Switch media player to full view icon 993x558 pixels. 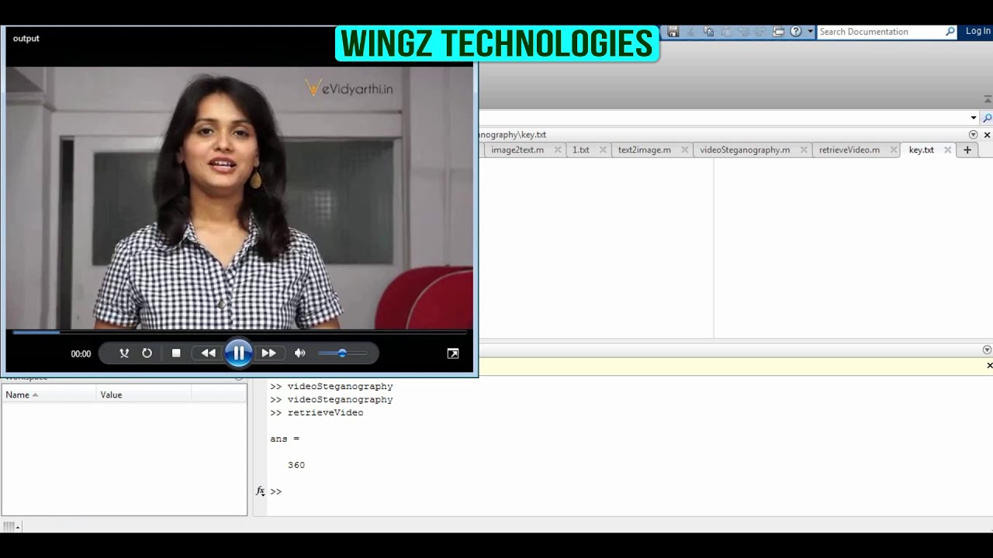[453, 353]
